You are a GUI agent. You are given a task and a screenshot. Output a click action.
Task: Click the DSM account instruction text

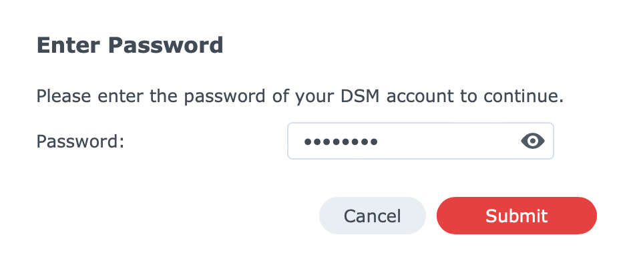pyautogui.click(x=300, y=97)
